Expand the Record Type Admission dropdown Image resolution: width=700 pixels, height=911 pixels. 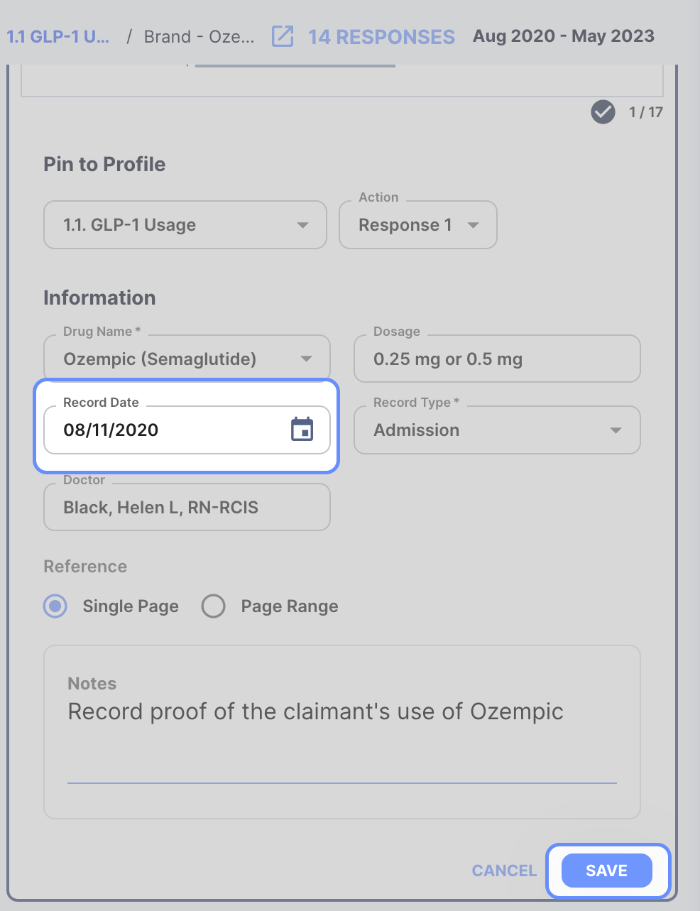pos(498,430)
